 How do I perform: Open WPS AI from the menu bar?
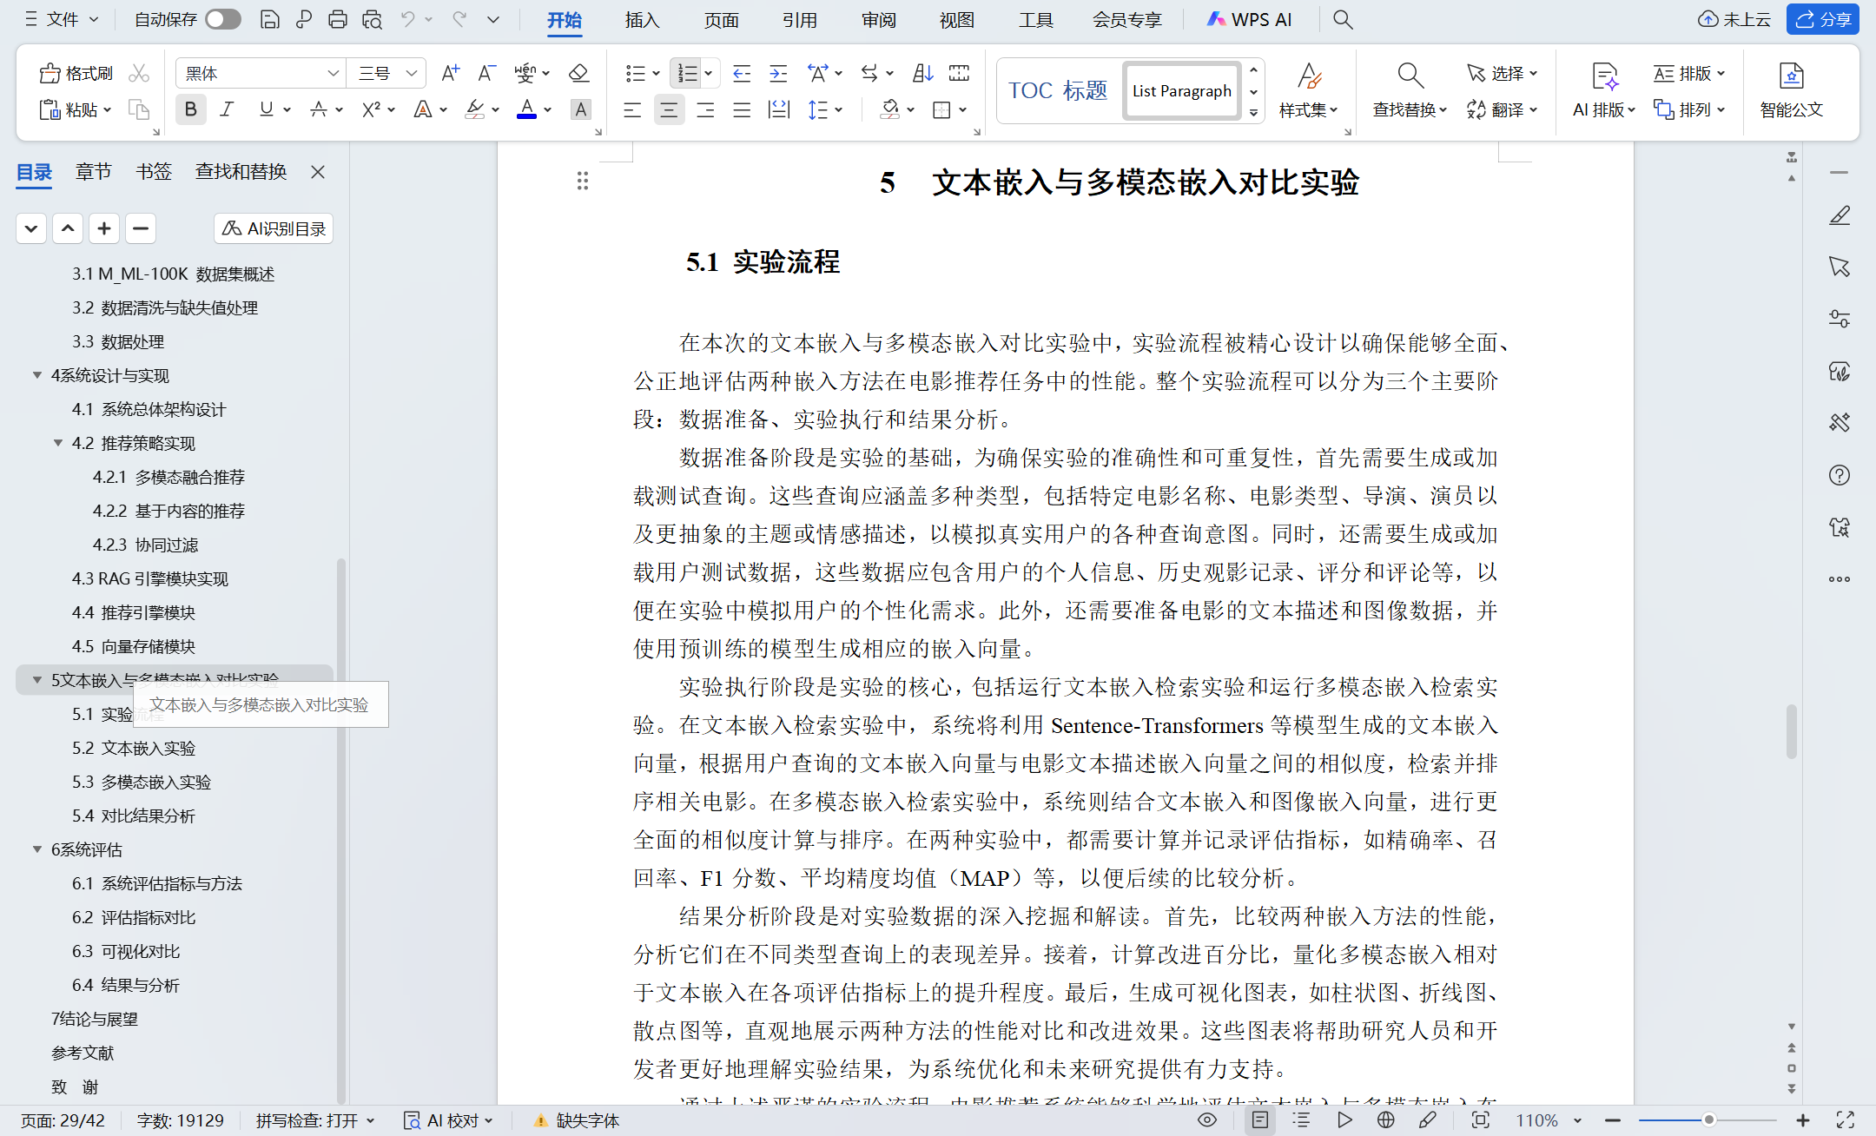pyautogui.click(x=1249, y=20)
